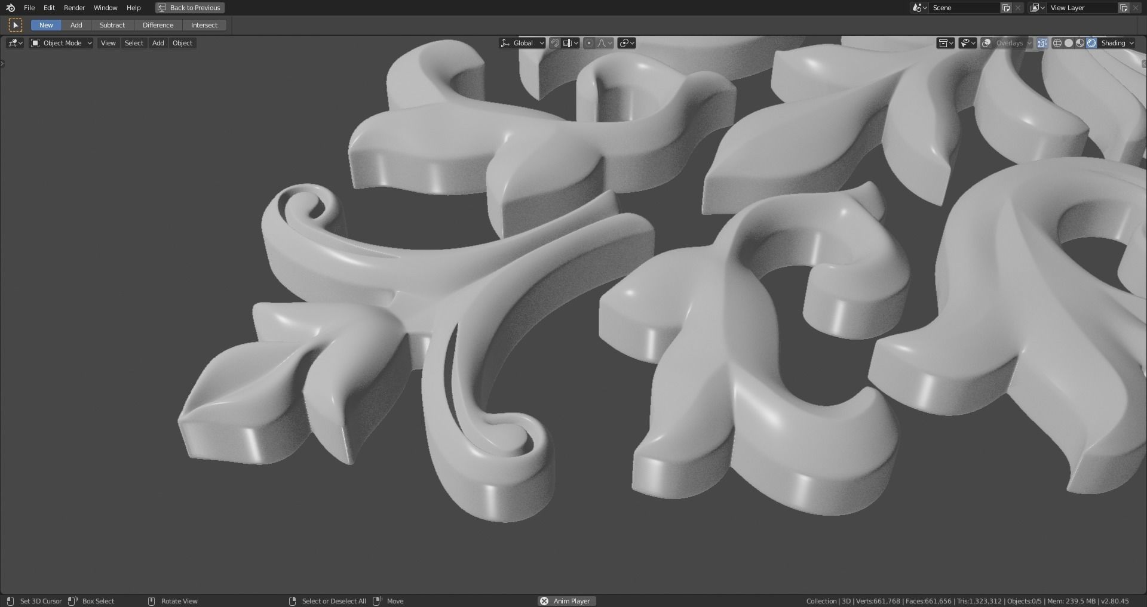Open the Help menu
1147x607 pixels.
pyautogui.click(x=134, y=8)
